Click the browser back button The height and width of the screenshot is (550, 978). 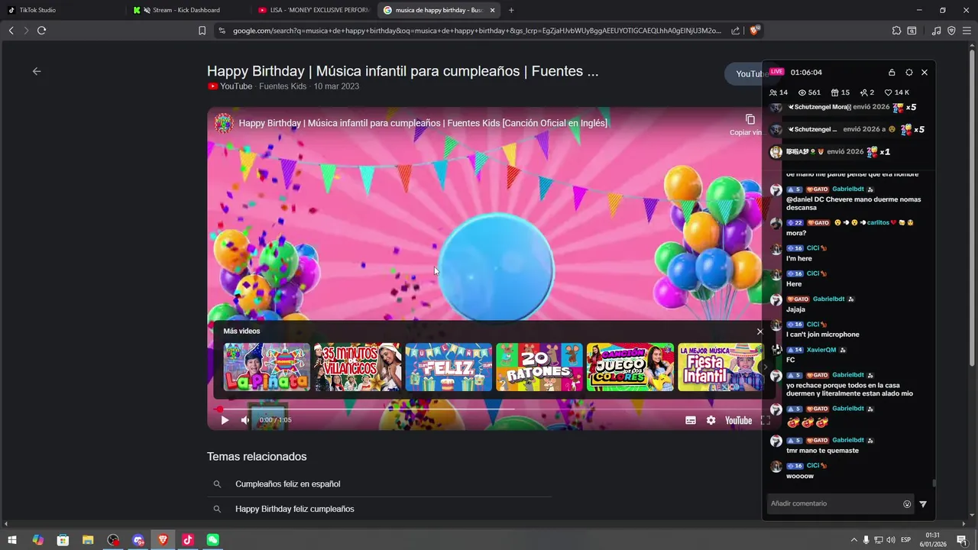click(11, 31)
